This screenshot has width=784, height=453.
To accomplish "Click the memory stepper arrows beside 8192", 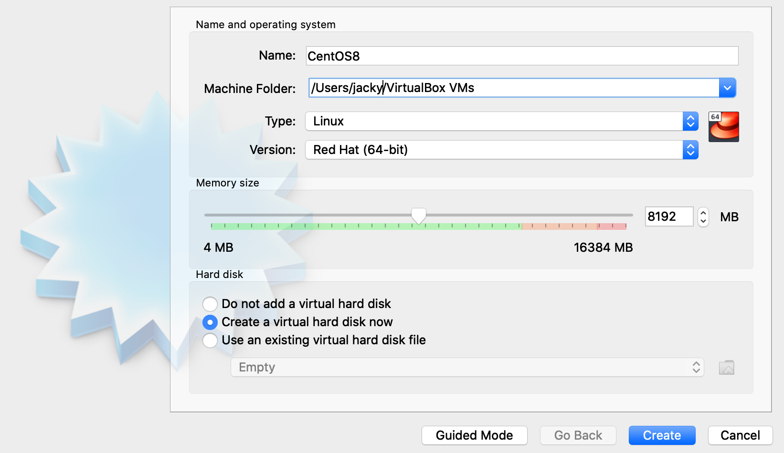I will click(703, 217).
